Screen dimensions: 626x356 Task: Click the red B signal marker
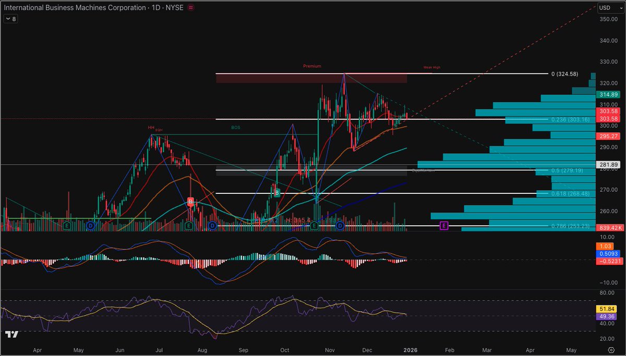pyautogui.click(x=190, y=201)
